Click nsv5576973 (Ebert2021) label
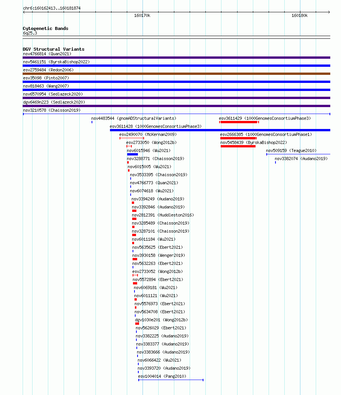Screen dimensions: 341x395 [160, 304]
